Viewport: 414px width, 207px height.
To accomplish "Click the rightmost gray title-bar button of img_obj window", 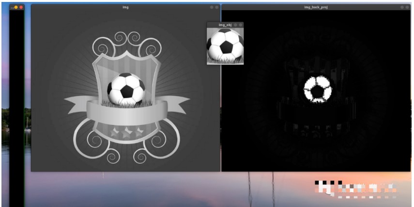I will (x=240, y=25).
